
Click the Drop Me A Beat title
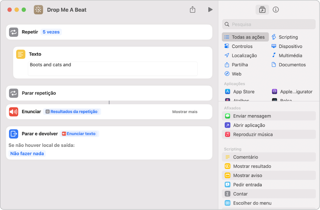coord(67,10)
